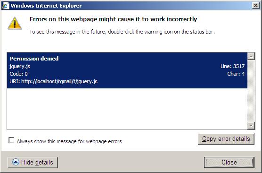Viewport: 262px width, 173px height.
Task: Click the Internet Explorer title bar icon
Action: pyautogui.click(x=6, y=6)
